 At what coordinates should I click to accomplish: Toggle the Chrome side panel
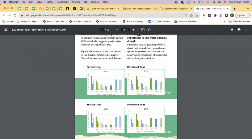point(226,16)
